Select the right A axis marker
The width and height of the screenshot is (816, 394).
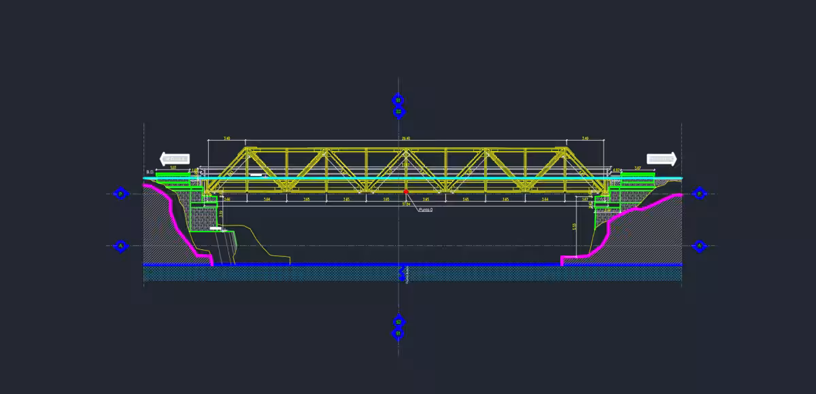699,246
